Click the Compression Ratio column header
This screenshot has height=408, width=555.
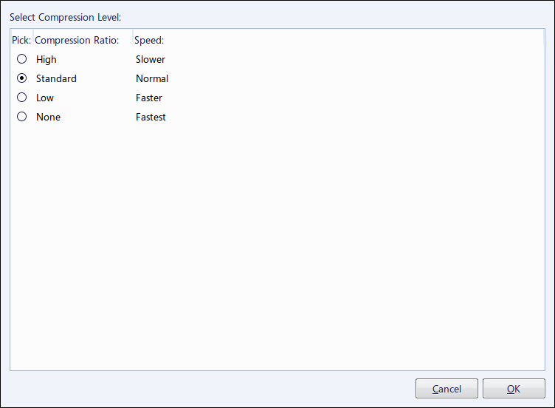click(x=77, y=41)
